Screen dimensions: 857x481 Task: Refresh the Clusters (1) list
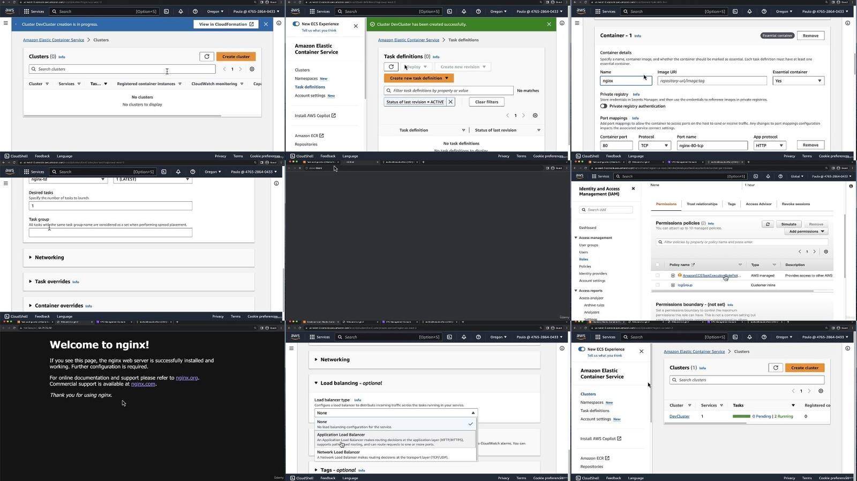coord(776,368)
